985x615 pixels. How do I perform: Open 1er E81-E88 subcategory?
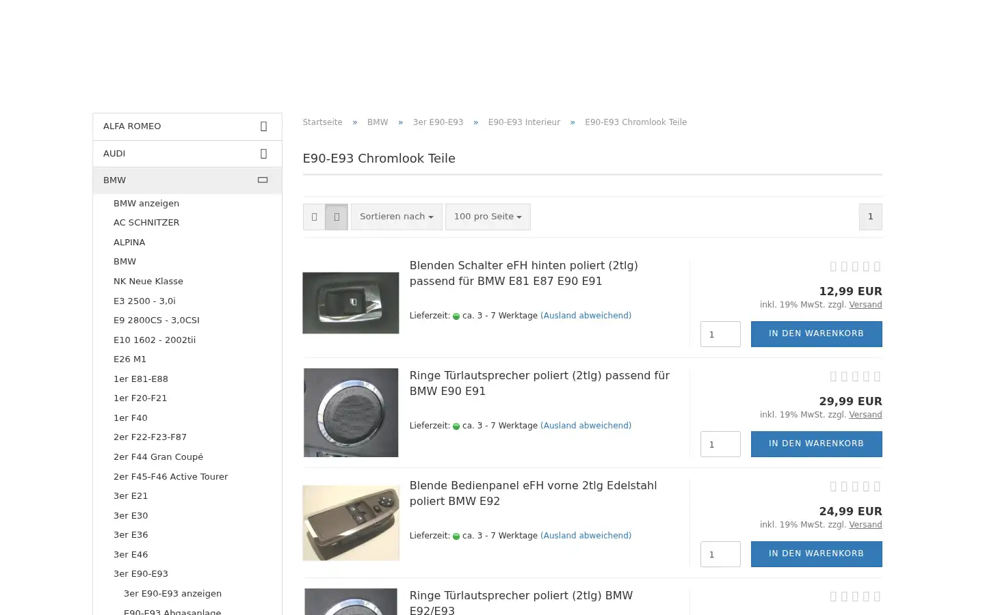pyautogui.click(x=141, y=379)
